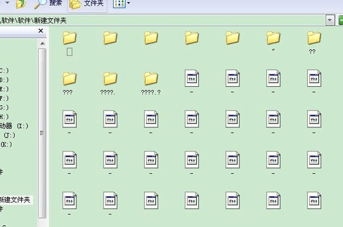Screen dimensions: 343x227
Task: Select the (J:) drive in tree
Action: [10, 135]
